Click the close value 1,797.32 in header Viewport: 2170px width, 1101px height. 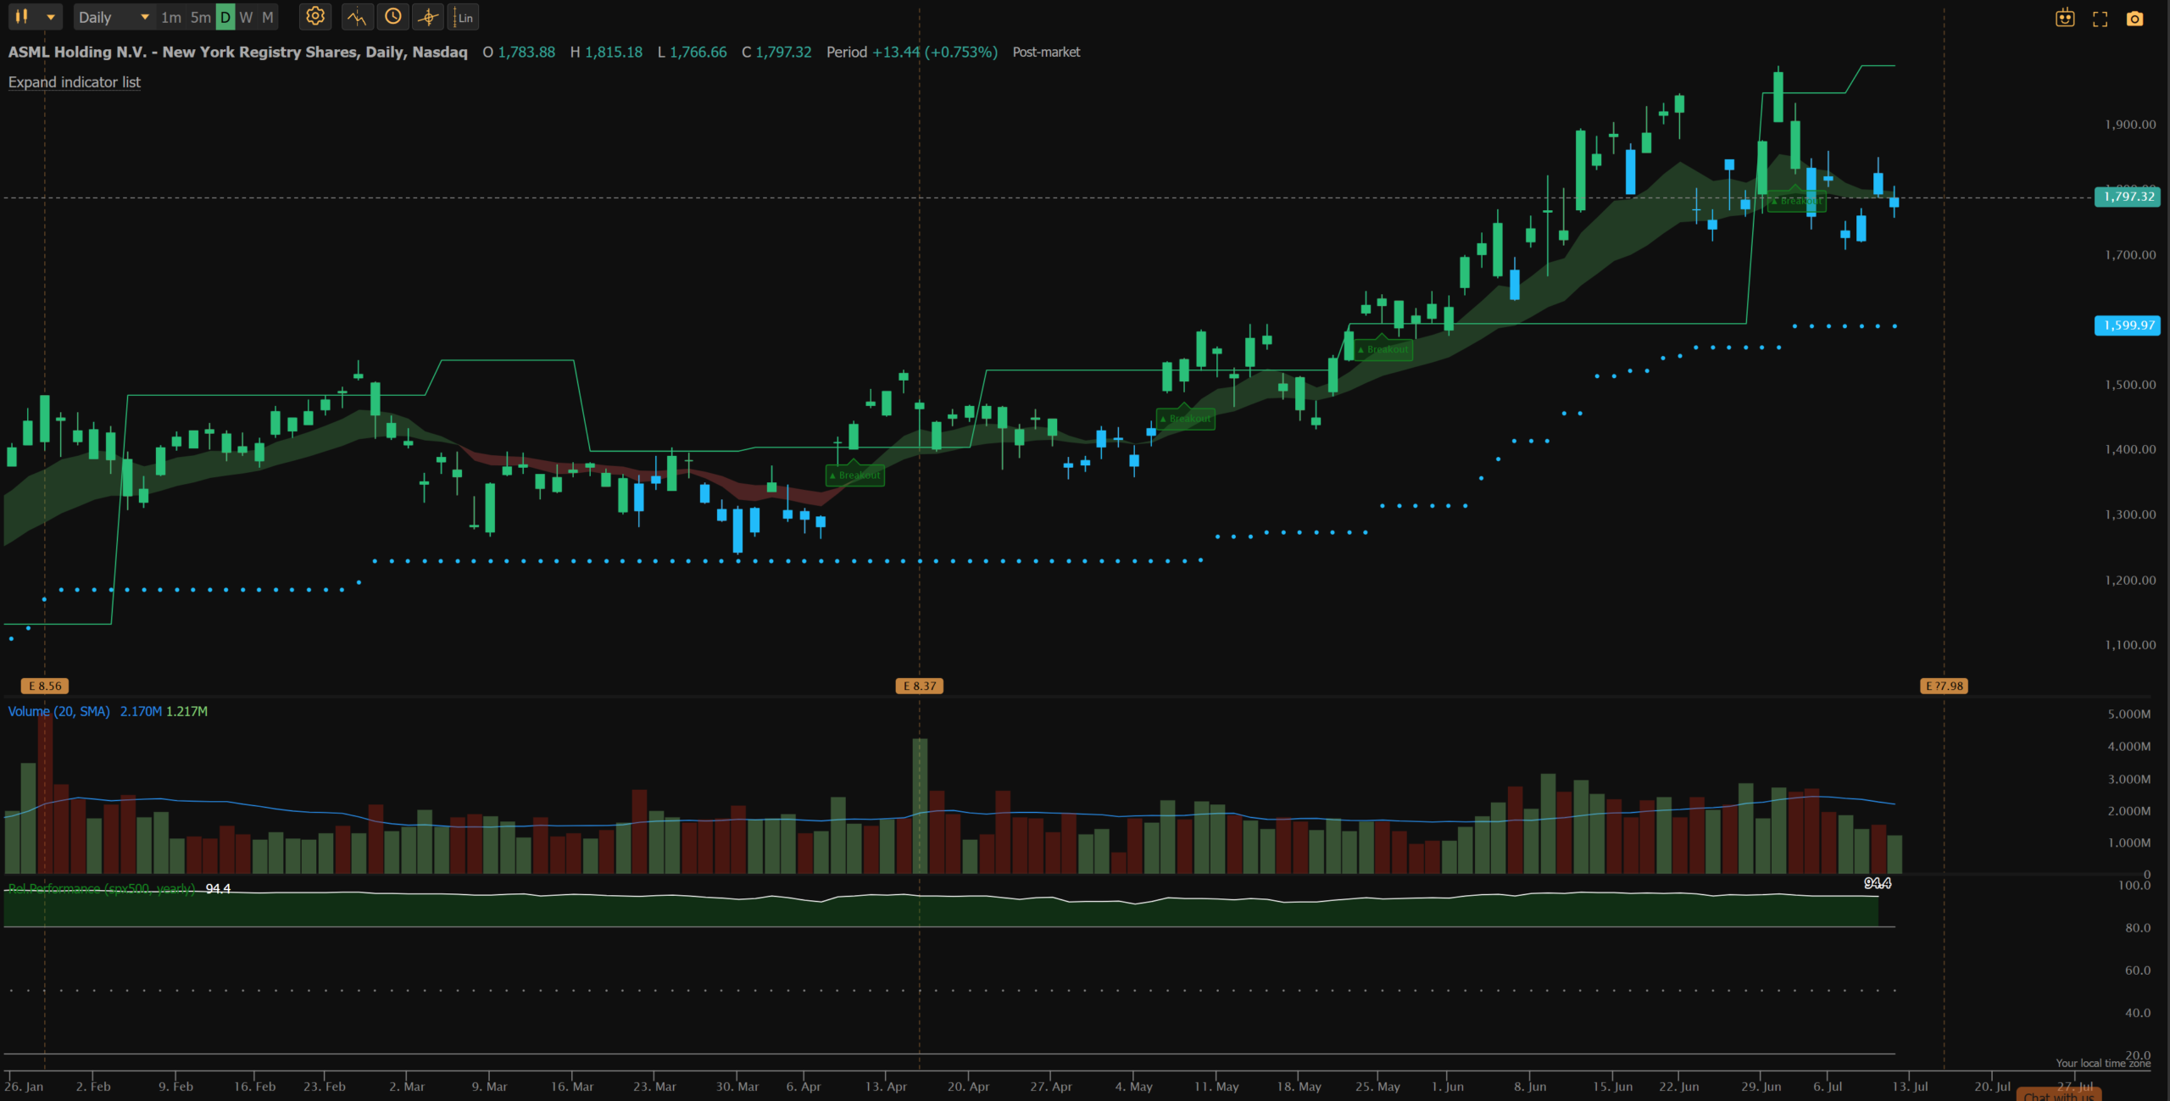pyautogui.click(x=783, y=52)
